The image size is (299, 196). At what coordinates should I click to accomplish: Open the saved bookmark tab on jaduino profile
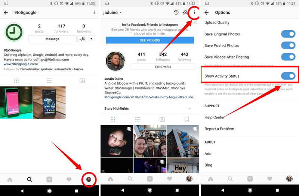187,120
